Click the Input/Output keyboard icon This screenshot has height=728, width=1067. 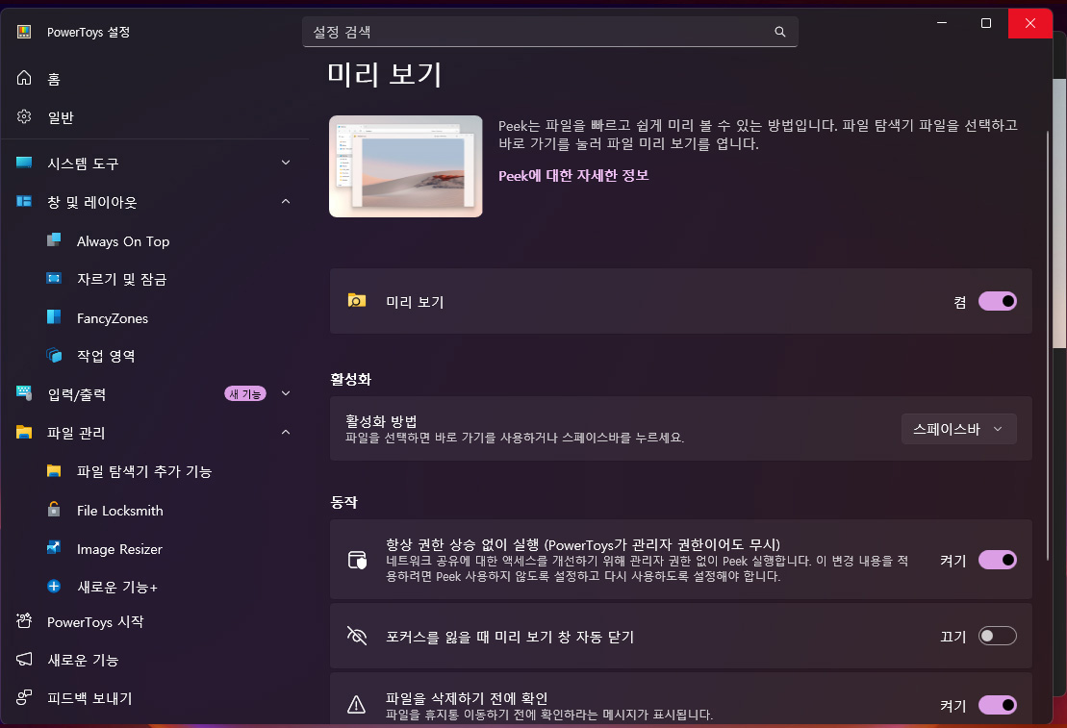click(24, 393)
